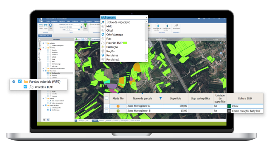Click the red minus remove button above map
The image size is (268, 150).
79,39
